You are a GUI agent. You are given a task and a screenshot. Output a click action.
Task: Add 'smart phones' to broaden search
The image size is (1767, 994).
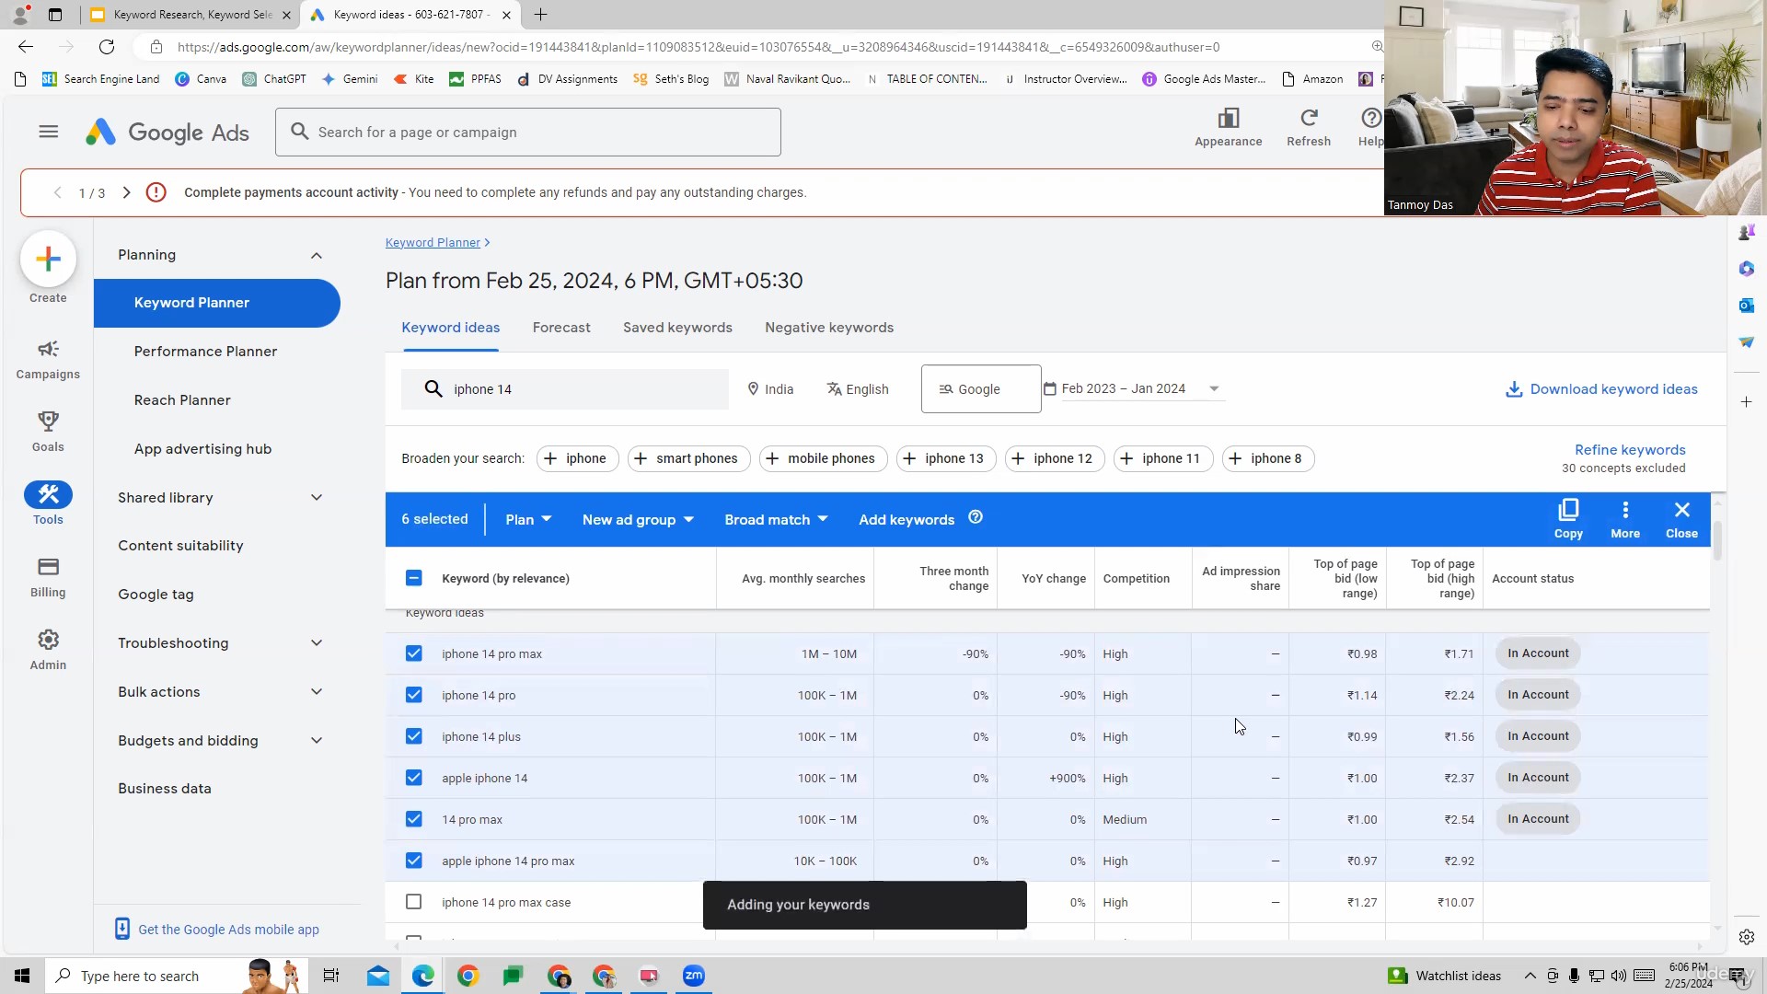688,458
